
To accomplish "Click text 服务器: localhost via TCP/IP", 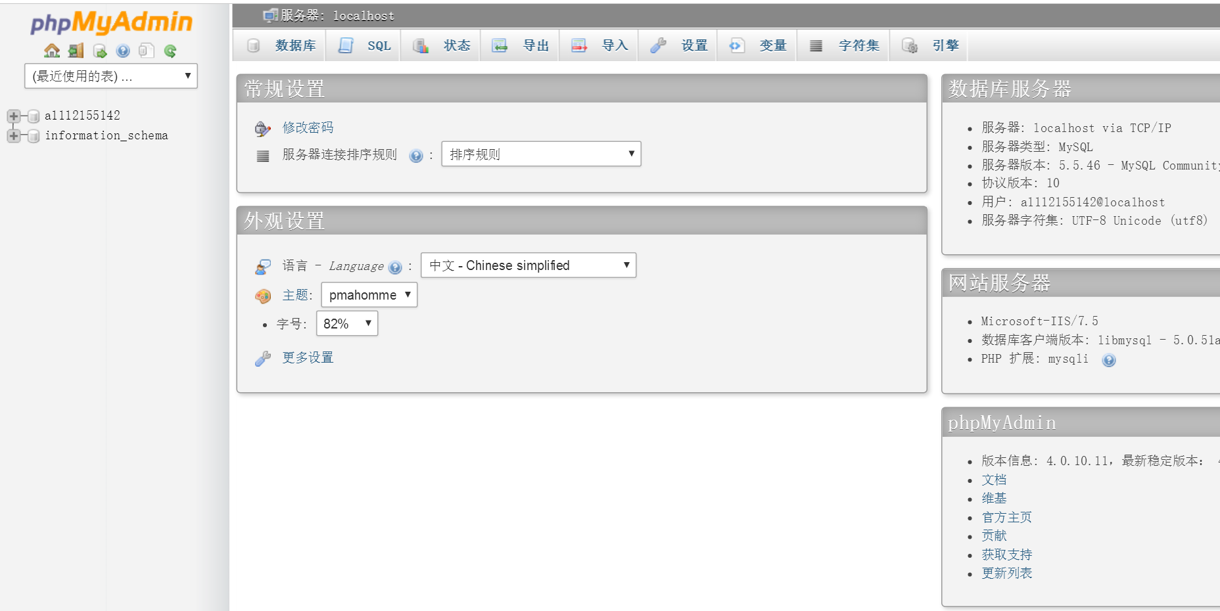I will pyautogui.click(x=1077, y=127).
